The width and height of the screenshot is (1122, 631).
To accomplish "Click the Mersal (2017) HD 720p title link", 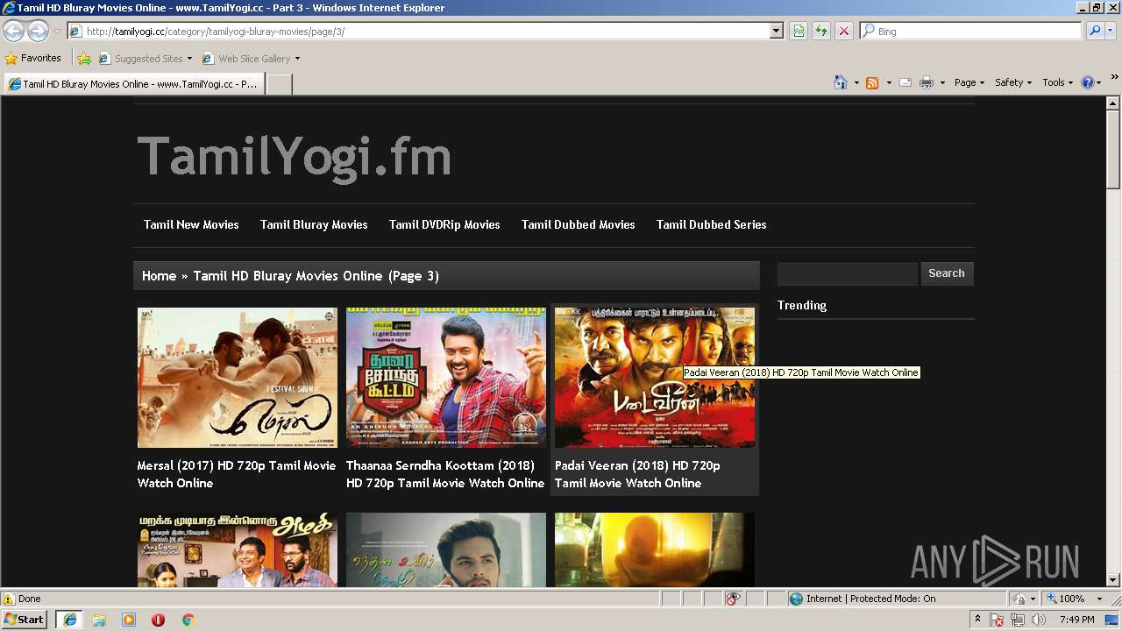I will 237,474.
